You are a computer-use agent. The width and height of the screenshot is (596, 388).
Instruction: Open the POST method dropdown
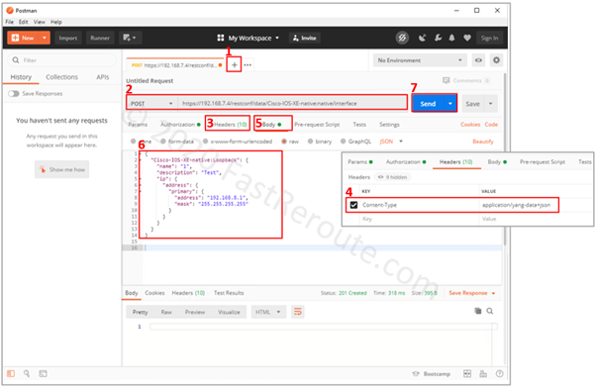151,103
